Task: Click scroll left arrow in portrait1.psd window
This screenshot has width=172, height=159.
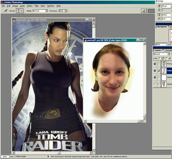Action: click(x=85, y=121)
